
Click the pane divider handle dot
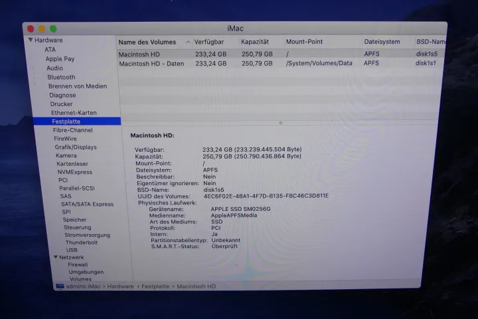tap(280, 123)
